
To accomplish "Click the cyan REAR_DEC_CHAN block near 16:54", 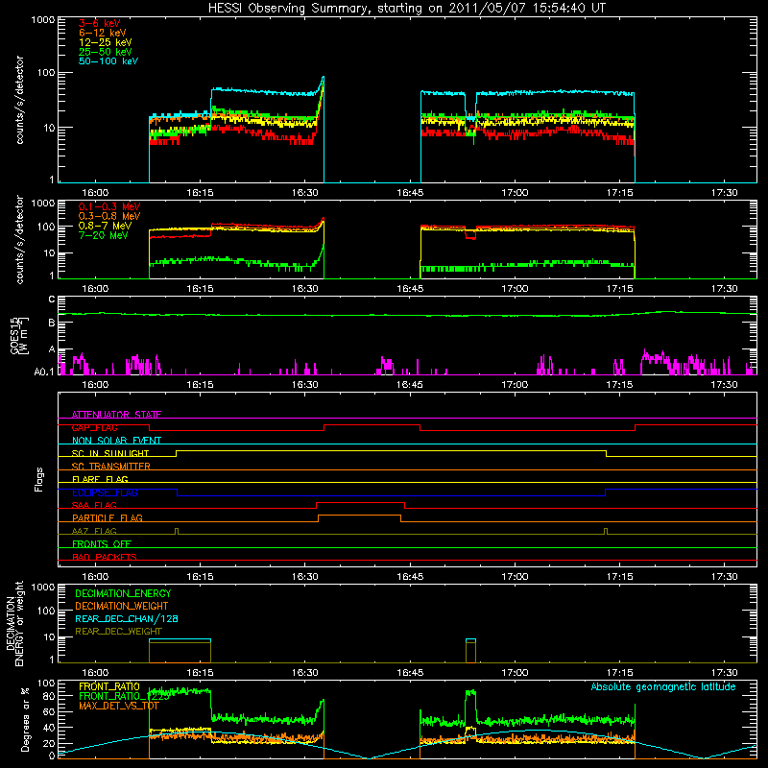I will click(x=470, y=639).
